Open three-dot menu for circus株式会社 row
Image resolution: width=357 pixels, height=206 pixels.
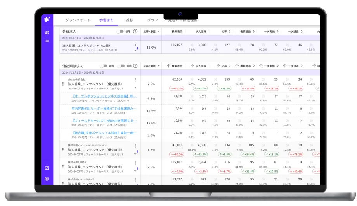point(135,80)
